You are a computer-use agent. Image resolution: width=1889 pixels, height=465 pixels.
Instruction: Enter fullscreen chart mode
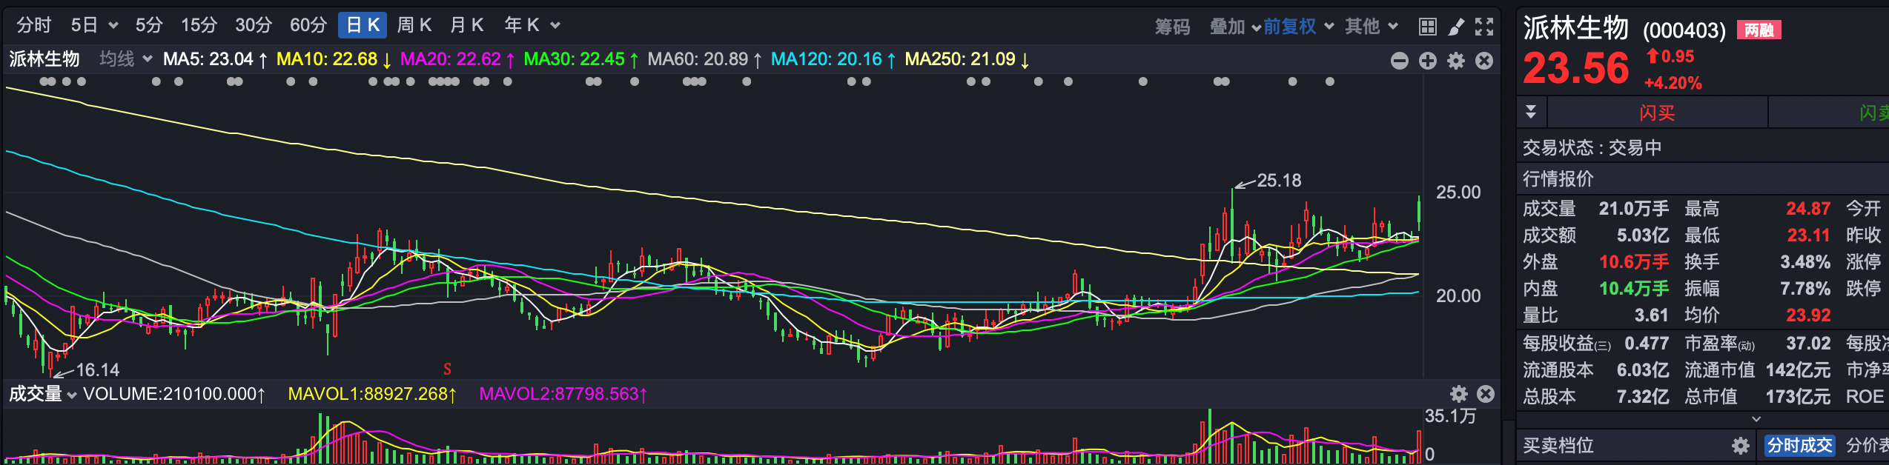coord(1483,27)
